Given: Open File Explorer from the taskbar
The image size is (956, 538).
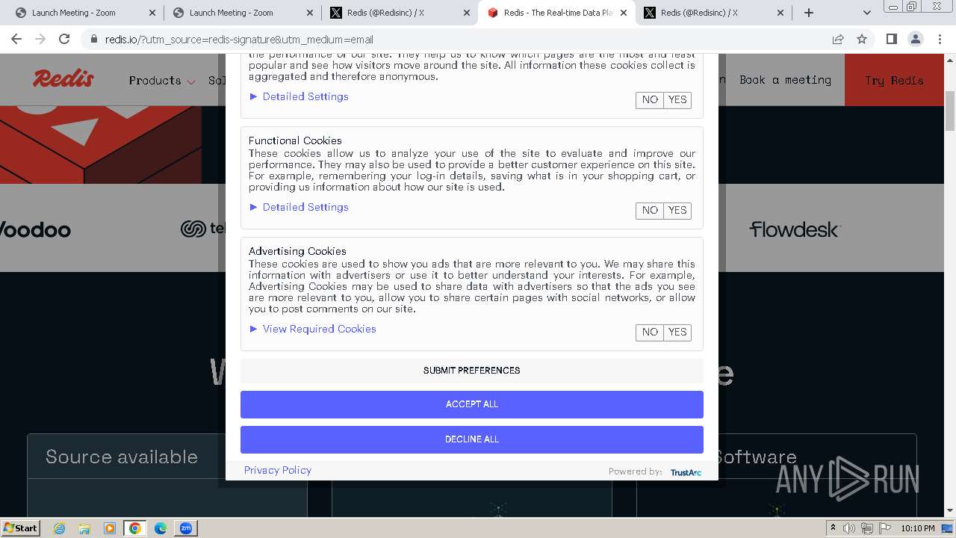Looking at the screenshot, I should (84, 528).
